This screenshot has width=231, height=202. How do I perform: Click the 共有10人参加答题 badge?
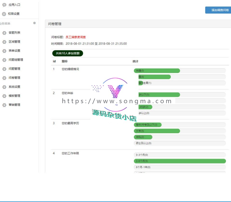pos(67,53)
